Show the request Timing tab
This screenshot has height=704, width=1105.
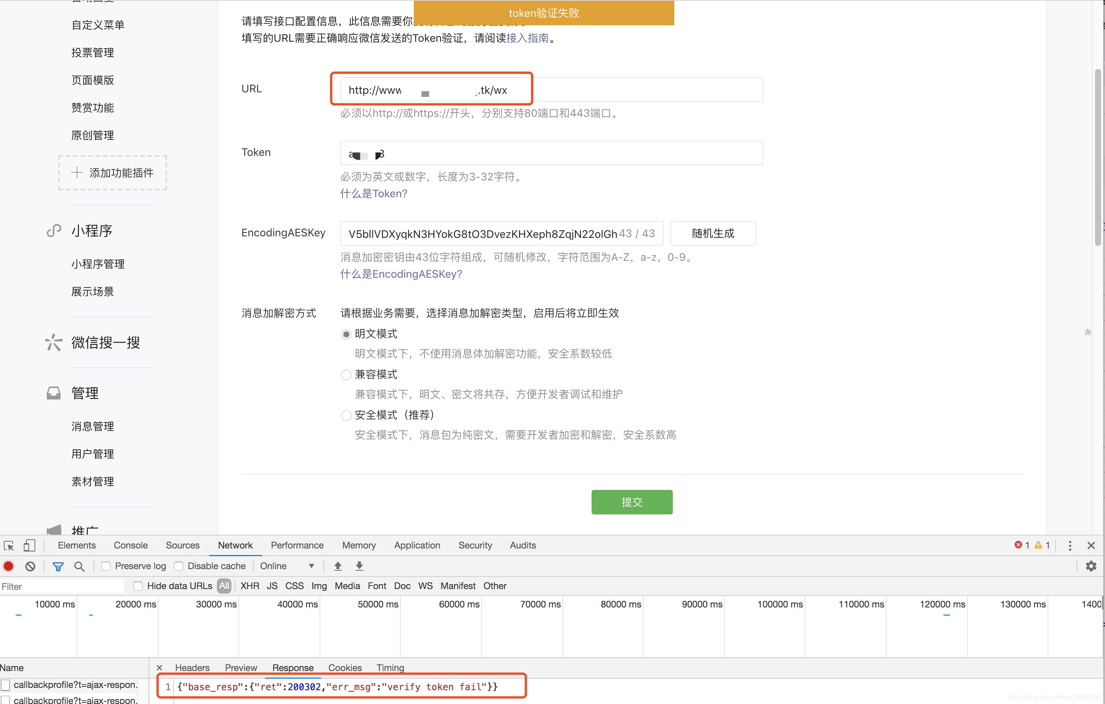pyautogui.click(x=390, y=668)
